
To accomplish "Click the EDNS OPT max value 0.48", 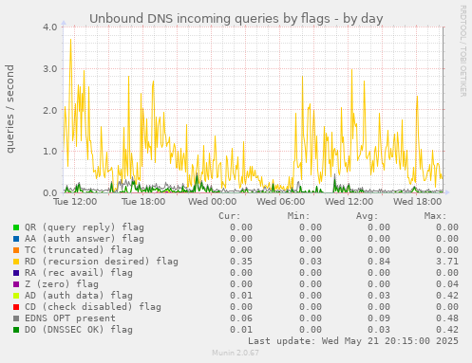I will click(447, 318).
